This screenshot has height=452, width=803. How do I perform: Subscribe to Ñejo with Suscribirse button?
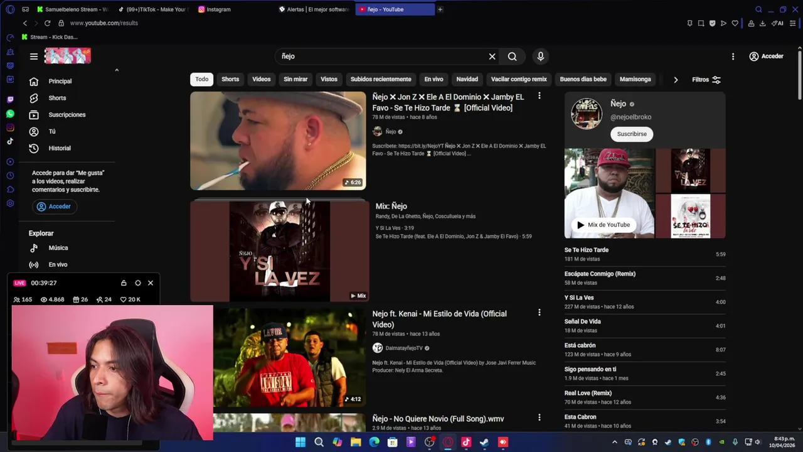coord(632,134)
